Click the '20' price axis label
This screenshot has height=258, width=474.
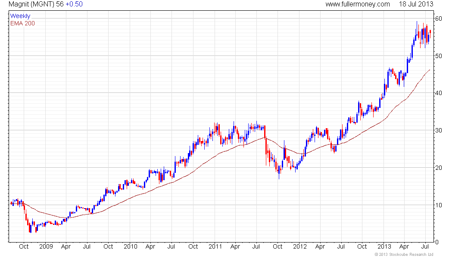(x=439, y=168)
